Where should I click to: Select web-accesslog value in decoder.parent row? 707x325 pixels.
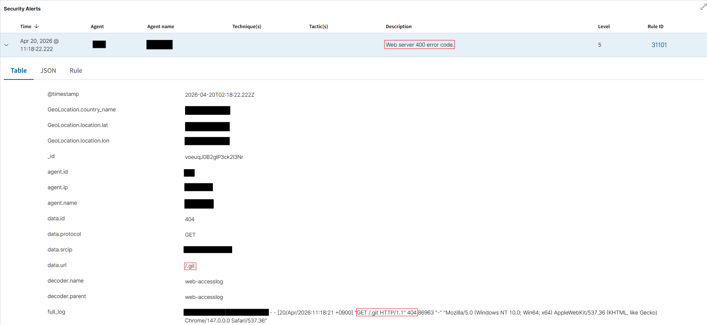pyautogui.click(x=204, y=297)
